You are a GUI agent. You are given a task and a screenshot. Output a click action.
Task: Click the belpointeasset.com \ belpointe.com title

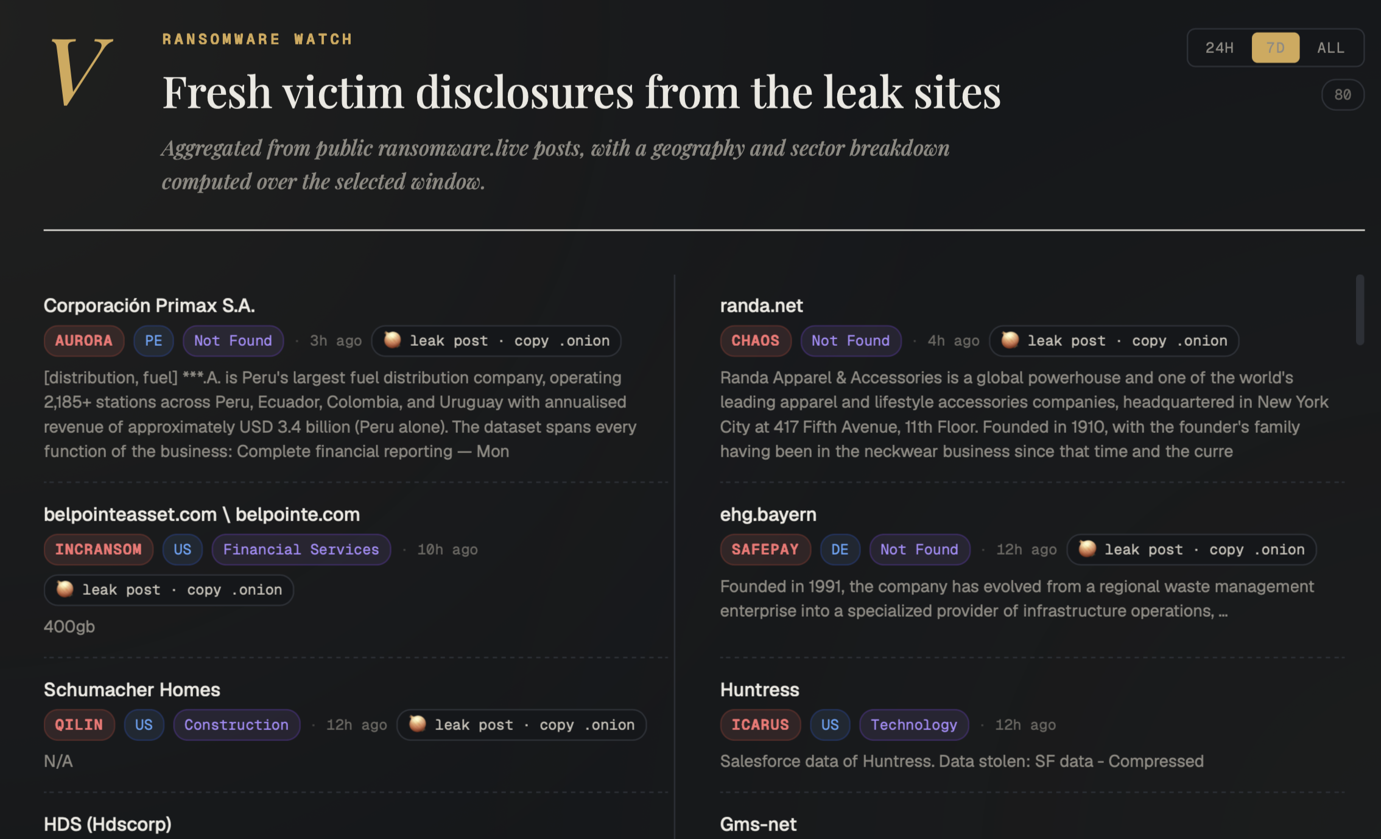202,514
